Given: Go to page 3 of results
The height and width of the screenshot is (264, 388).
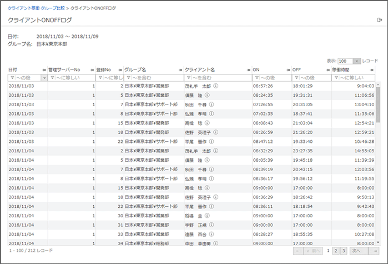Looking at the screenshot, I should pos(344,251).
